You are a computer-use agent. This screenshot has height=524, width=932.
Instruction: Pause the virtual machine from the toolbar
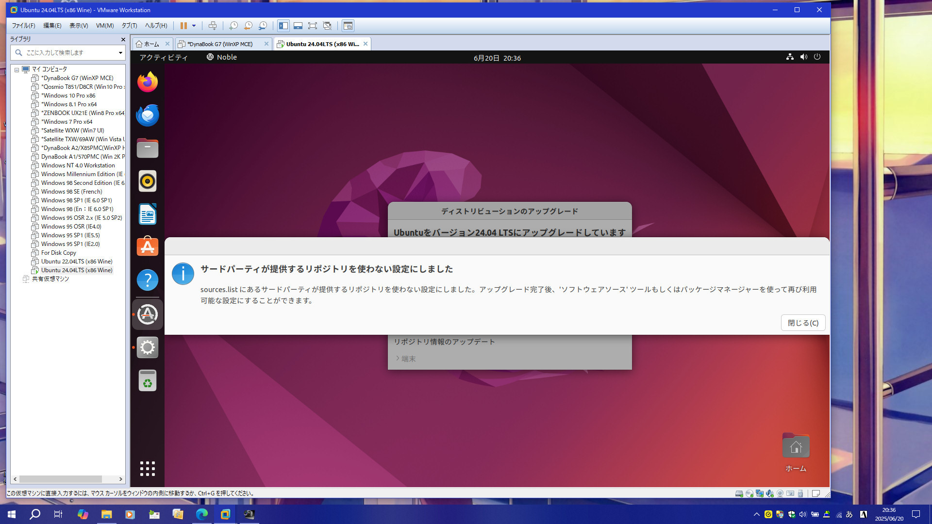183,26
